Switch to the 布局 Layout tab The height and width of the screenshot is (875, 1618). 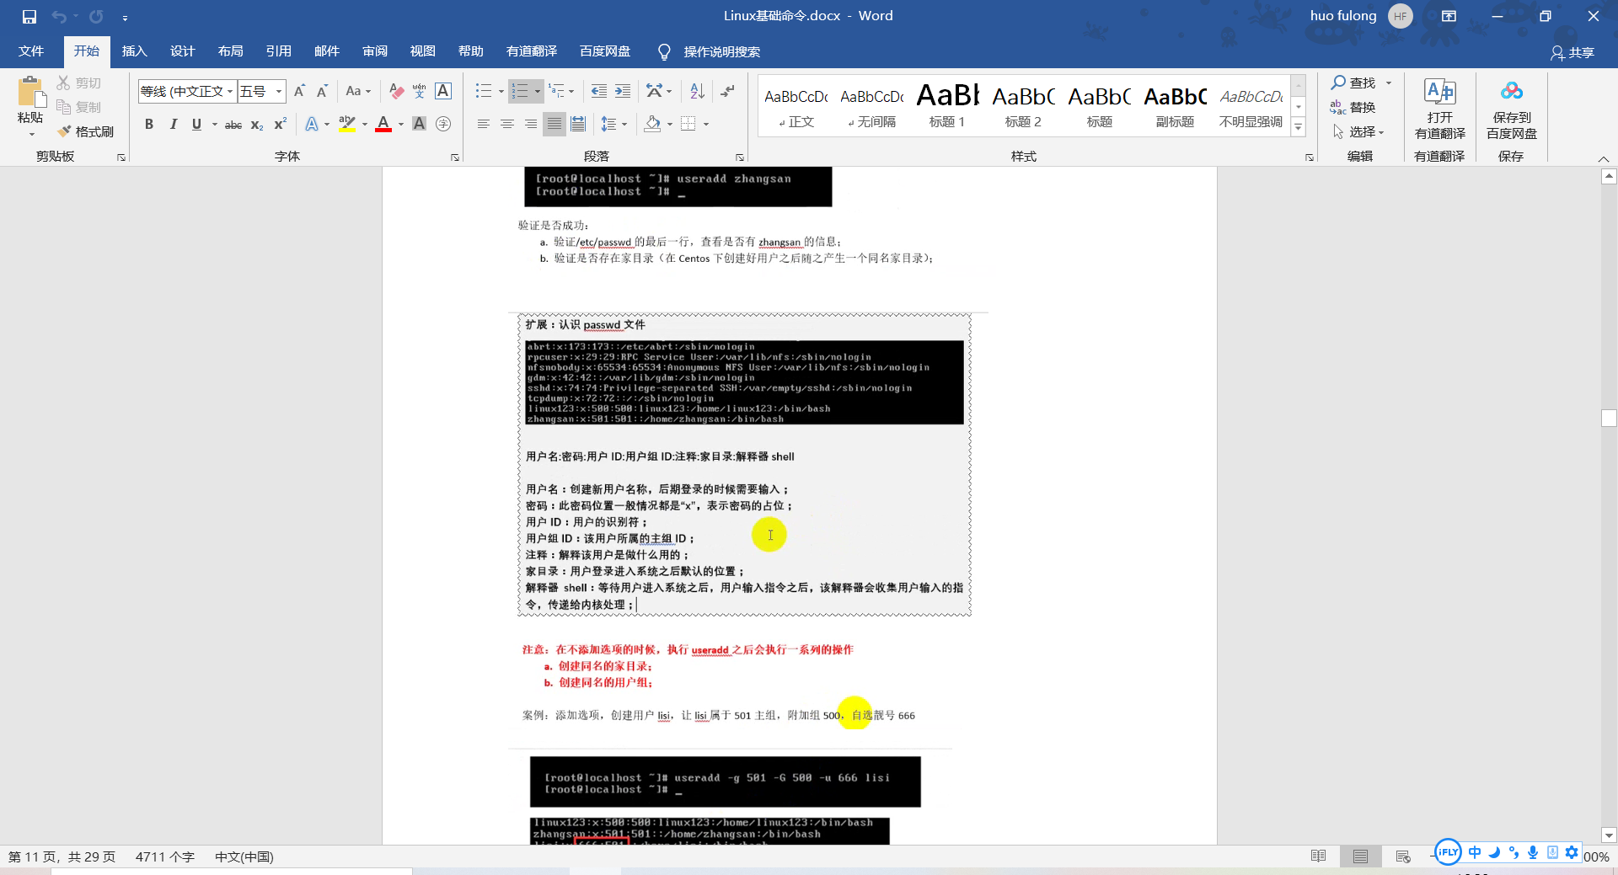(230, 51)
